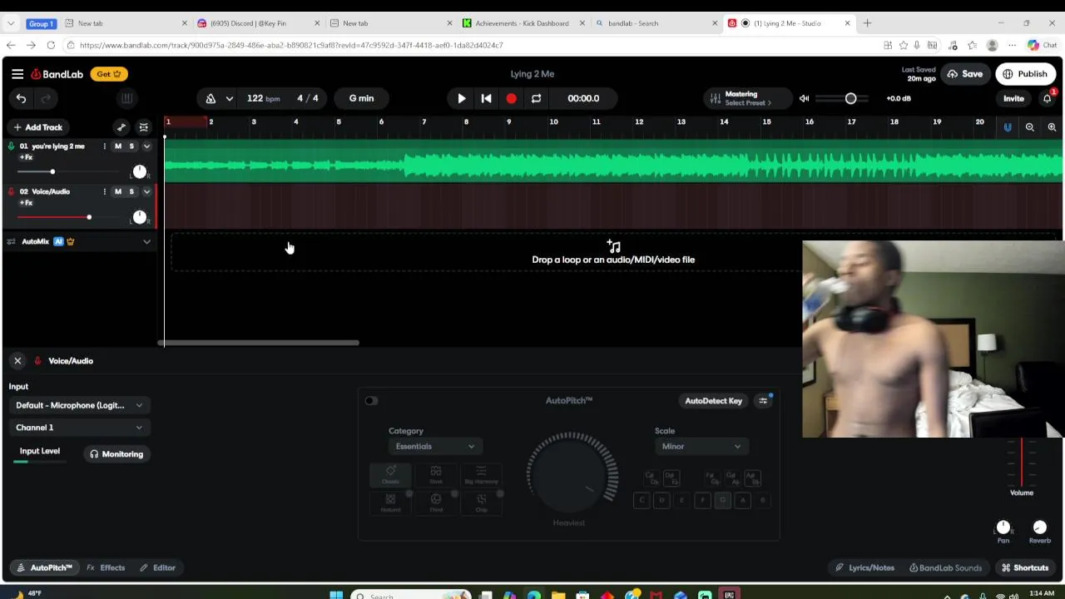Open more options for Voice/Audio track
Viewport: 1065px width, 599px height.
click(104, 191)
